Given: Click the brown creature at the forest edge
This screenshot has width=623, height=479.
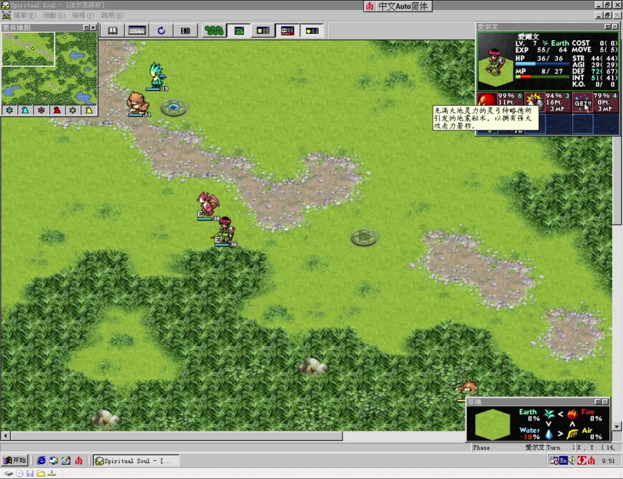Looking at the screenshot, I should pos(467,389).
